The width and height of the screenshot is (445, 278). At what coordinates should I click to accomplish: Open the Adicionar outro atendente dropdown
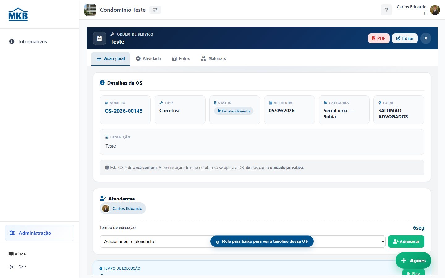click(243, 242)
